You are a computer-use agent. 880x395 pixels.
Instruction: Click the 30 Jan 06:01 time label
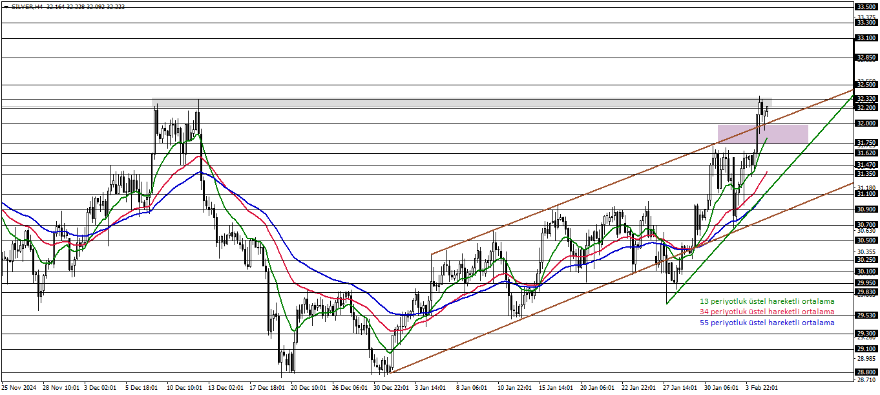coord(722,388)
